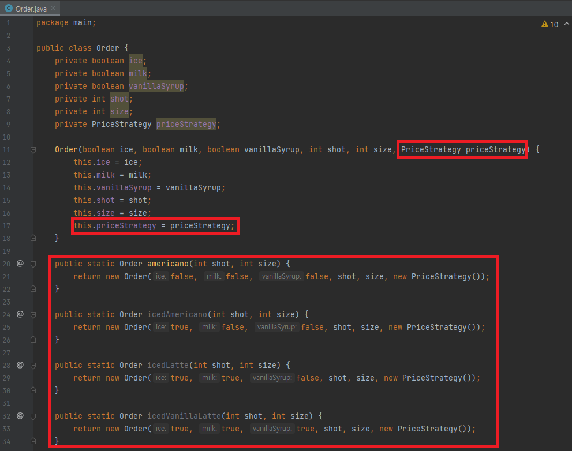Click 'this.shot' on line 15

pyautogui.click(x=94, y=201)
